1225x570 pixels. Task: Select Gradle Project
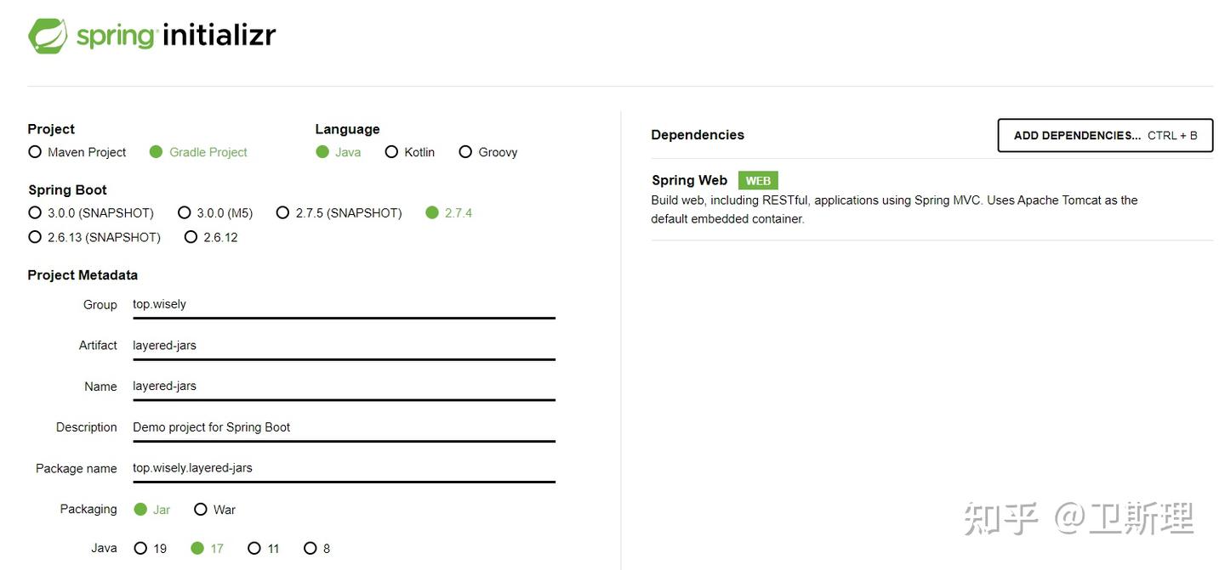click(156, 151)
